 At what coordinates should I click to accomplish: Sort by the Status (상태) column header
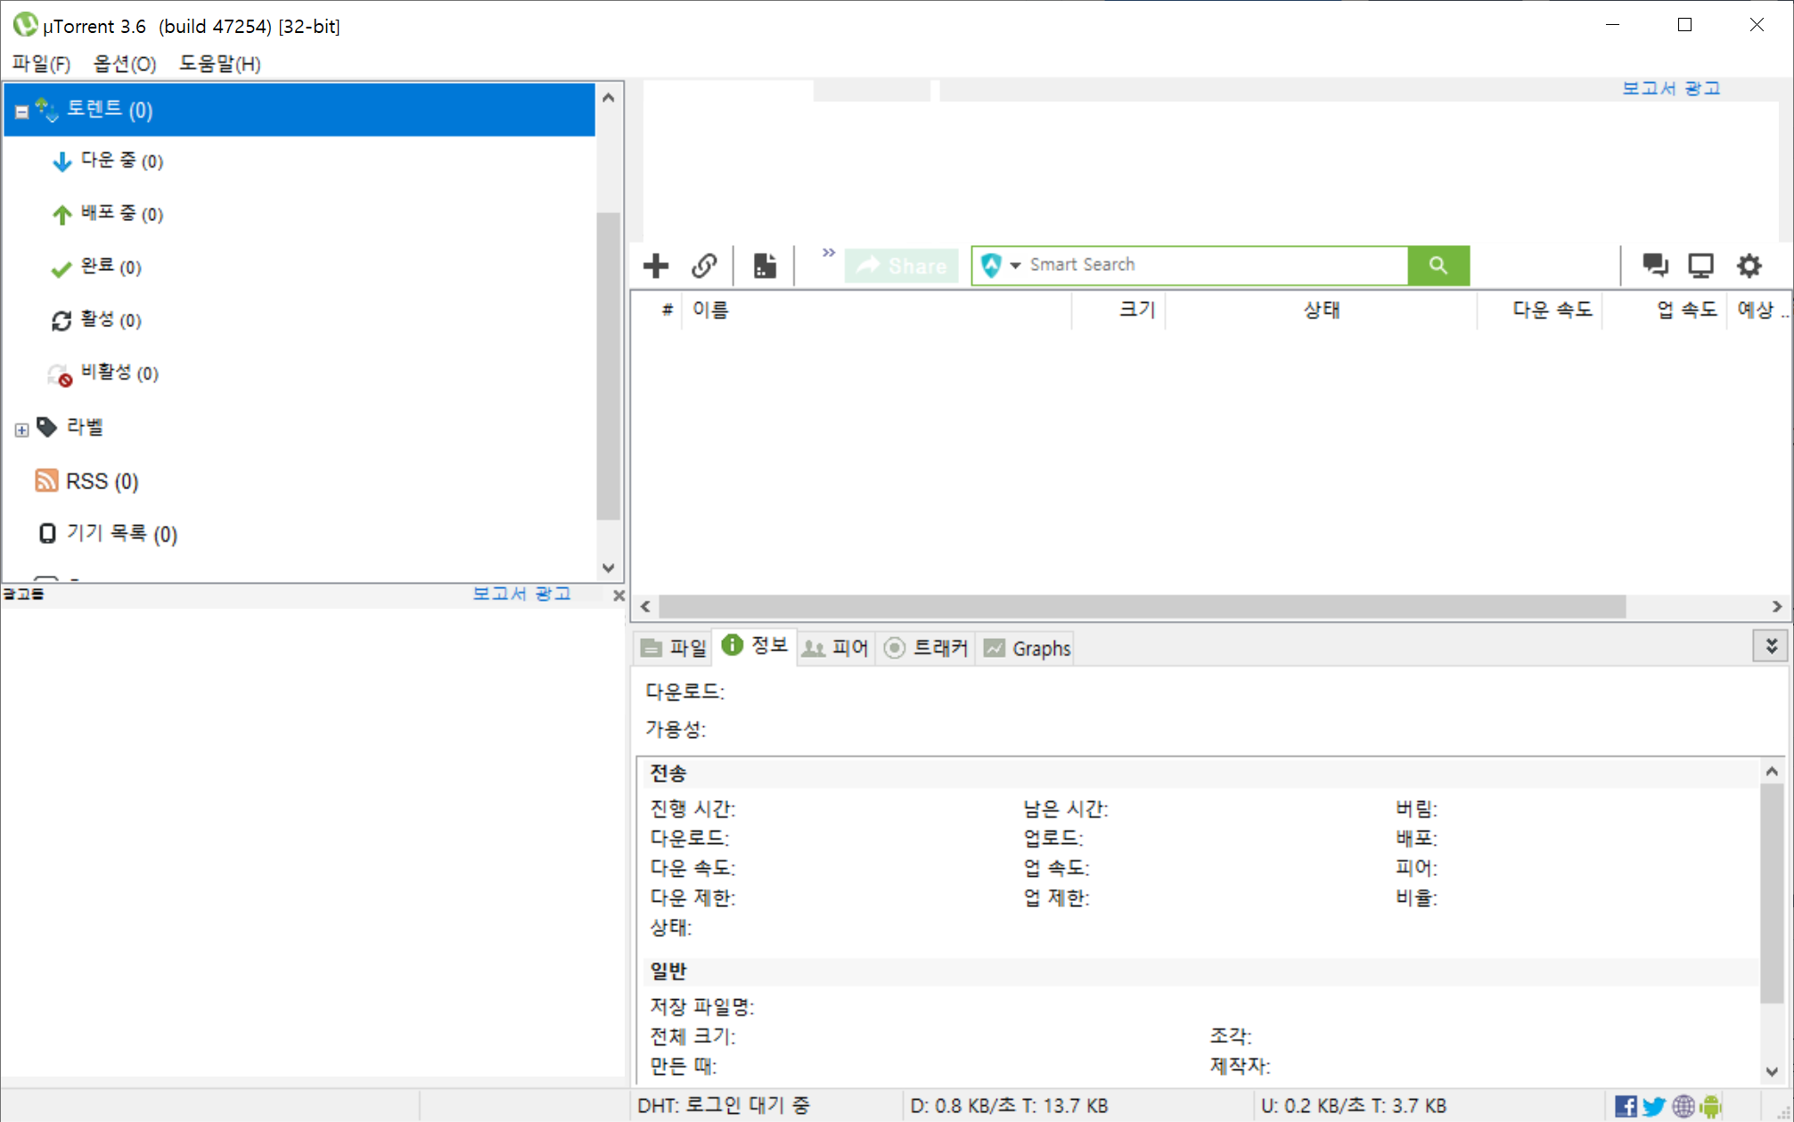[1321, 310]
